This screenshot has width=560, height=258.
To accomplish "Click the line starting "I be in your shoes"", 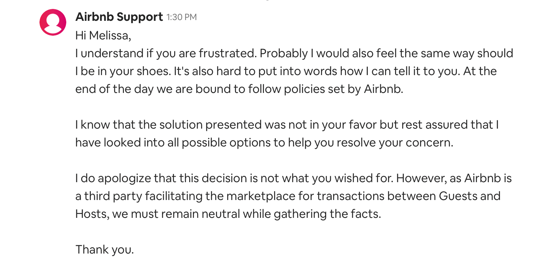I will click(x=286, y=71).
